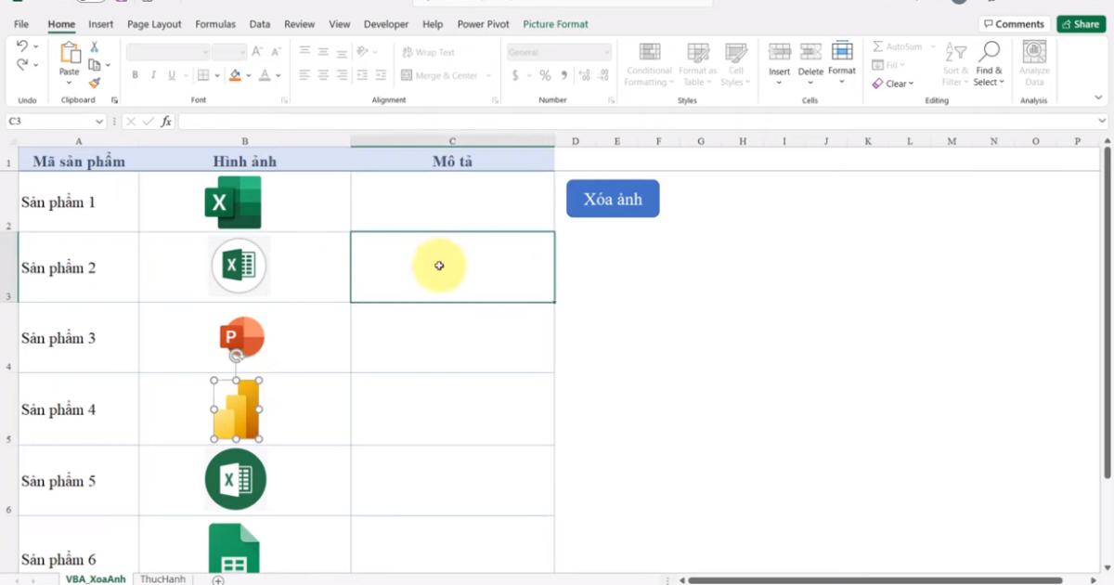Apply Percent Style format
The height and width of the screenshot is (585, 1114).
pos(545,75)
